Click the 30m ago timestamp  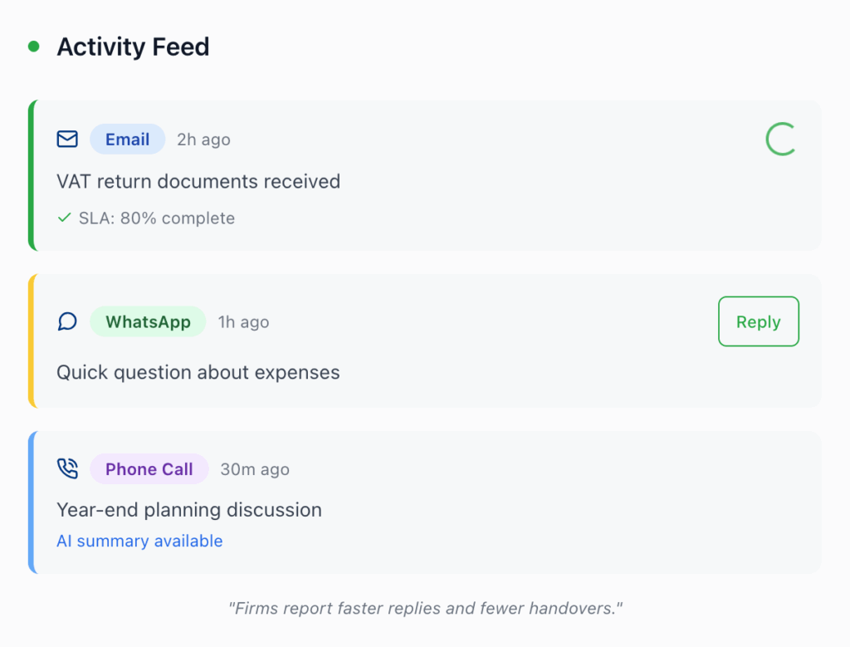click(x=255, y=470)
